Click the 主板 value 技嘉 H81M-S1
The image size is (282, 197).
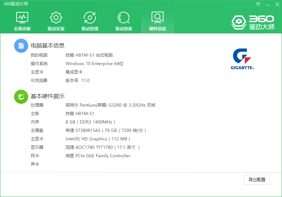80,113
